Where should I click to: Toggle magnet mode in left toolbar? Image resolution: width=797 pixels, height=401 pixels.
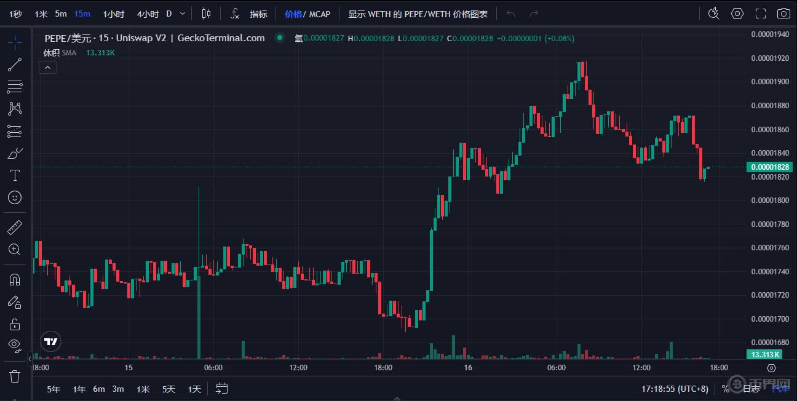pyautogui.click(x=15, y=279)
